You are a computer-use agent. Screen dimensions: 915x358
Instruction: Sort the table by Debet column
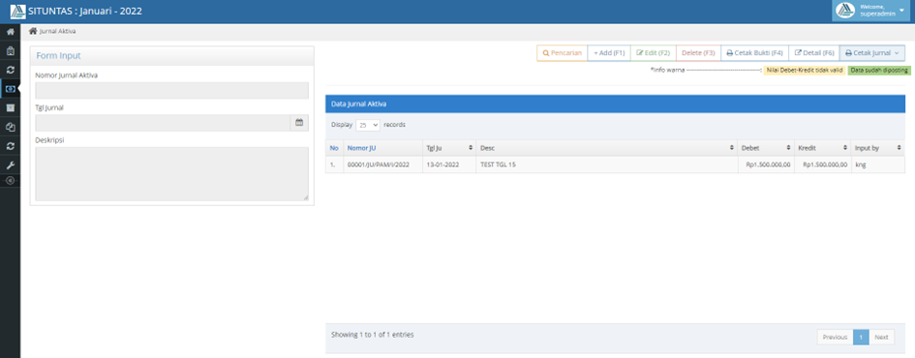[x=766, y=148]
